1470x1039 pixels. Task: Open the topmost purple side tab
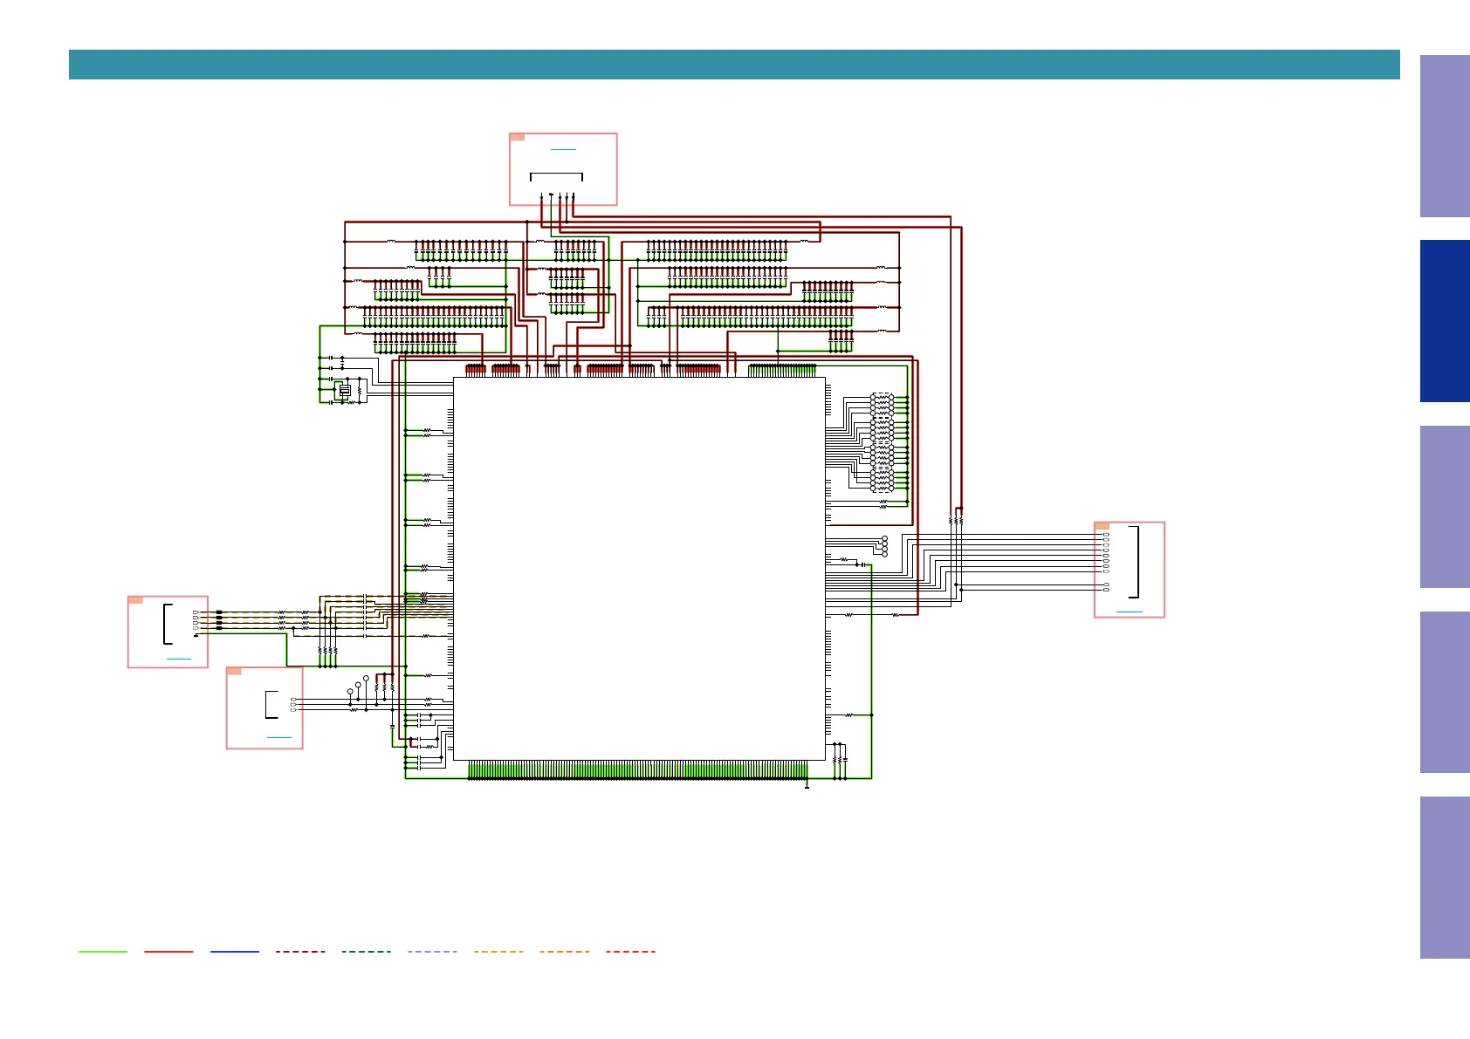click(1445, 136)
